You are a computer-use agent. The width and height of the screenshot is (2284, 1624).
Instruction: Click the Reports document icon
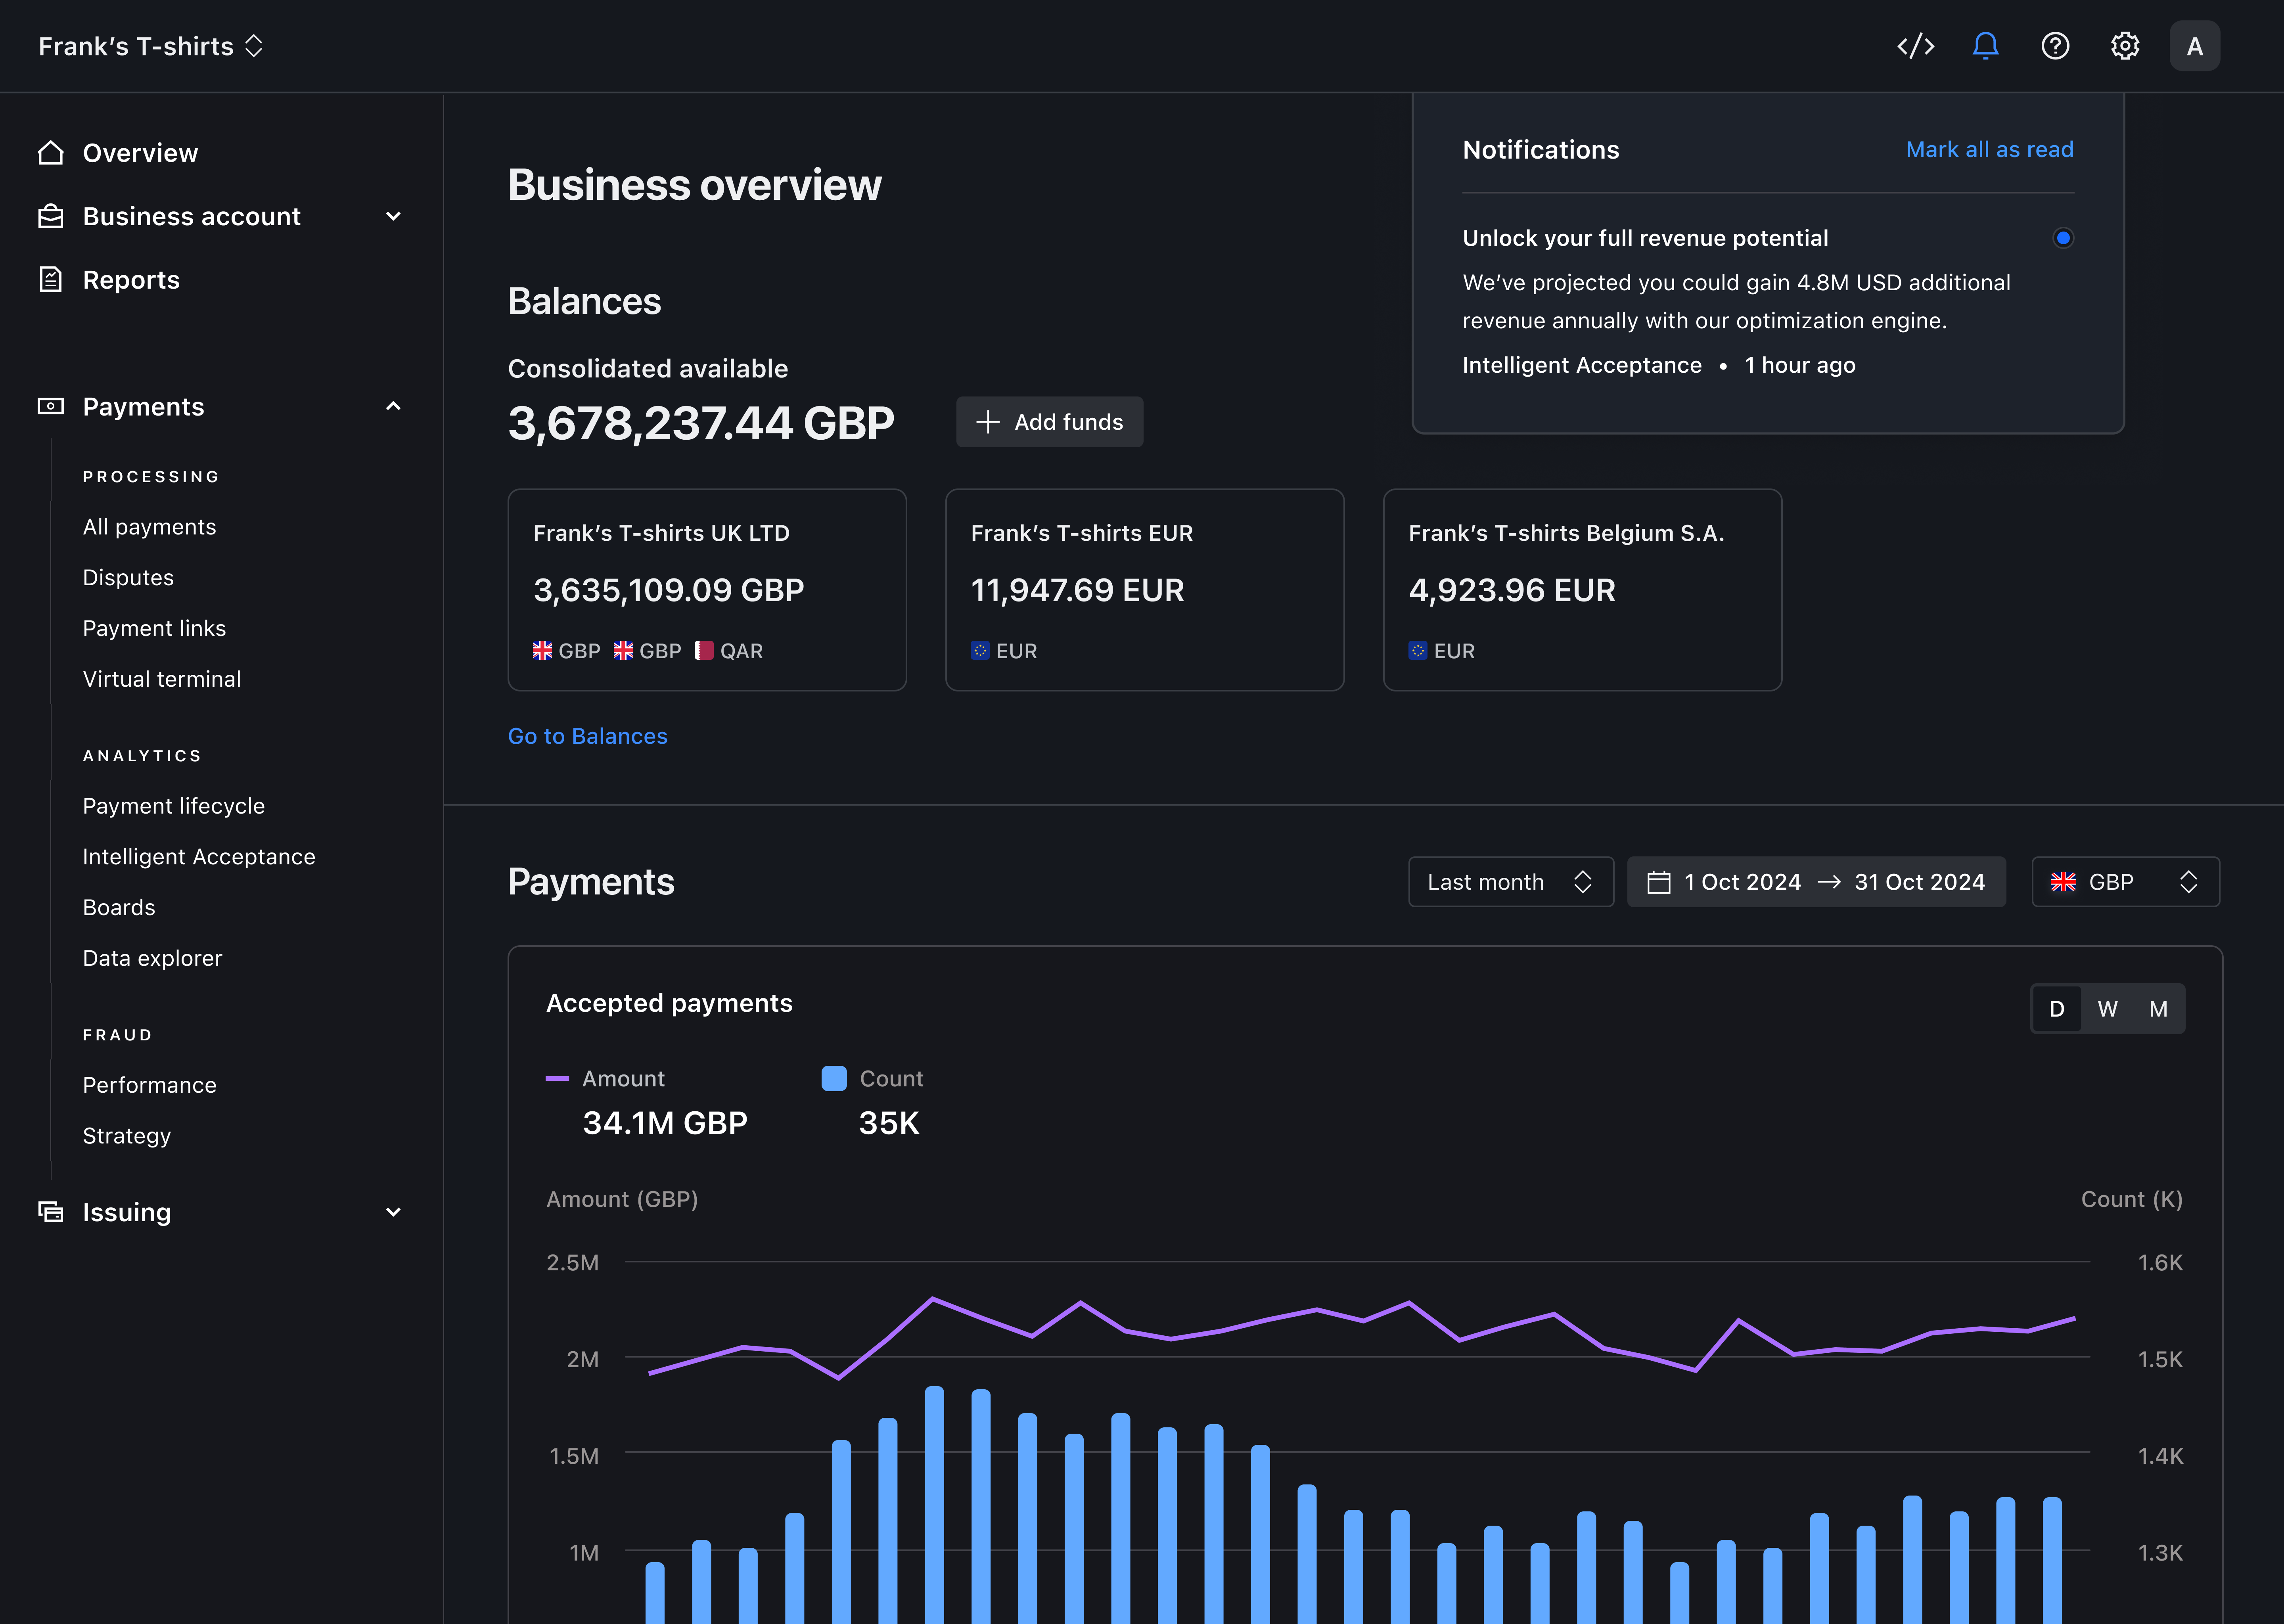50,279
